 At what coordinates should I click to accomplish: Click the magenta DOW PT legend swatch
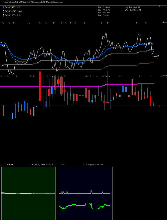[x=3, y=15]
